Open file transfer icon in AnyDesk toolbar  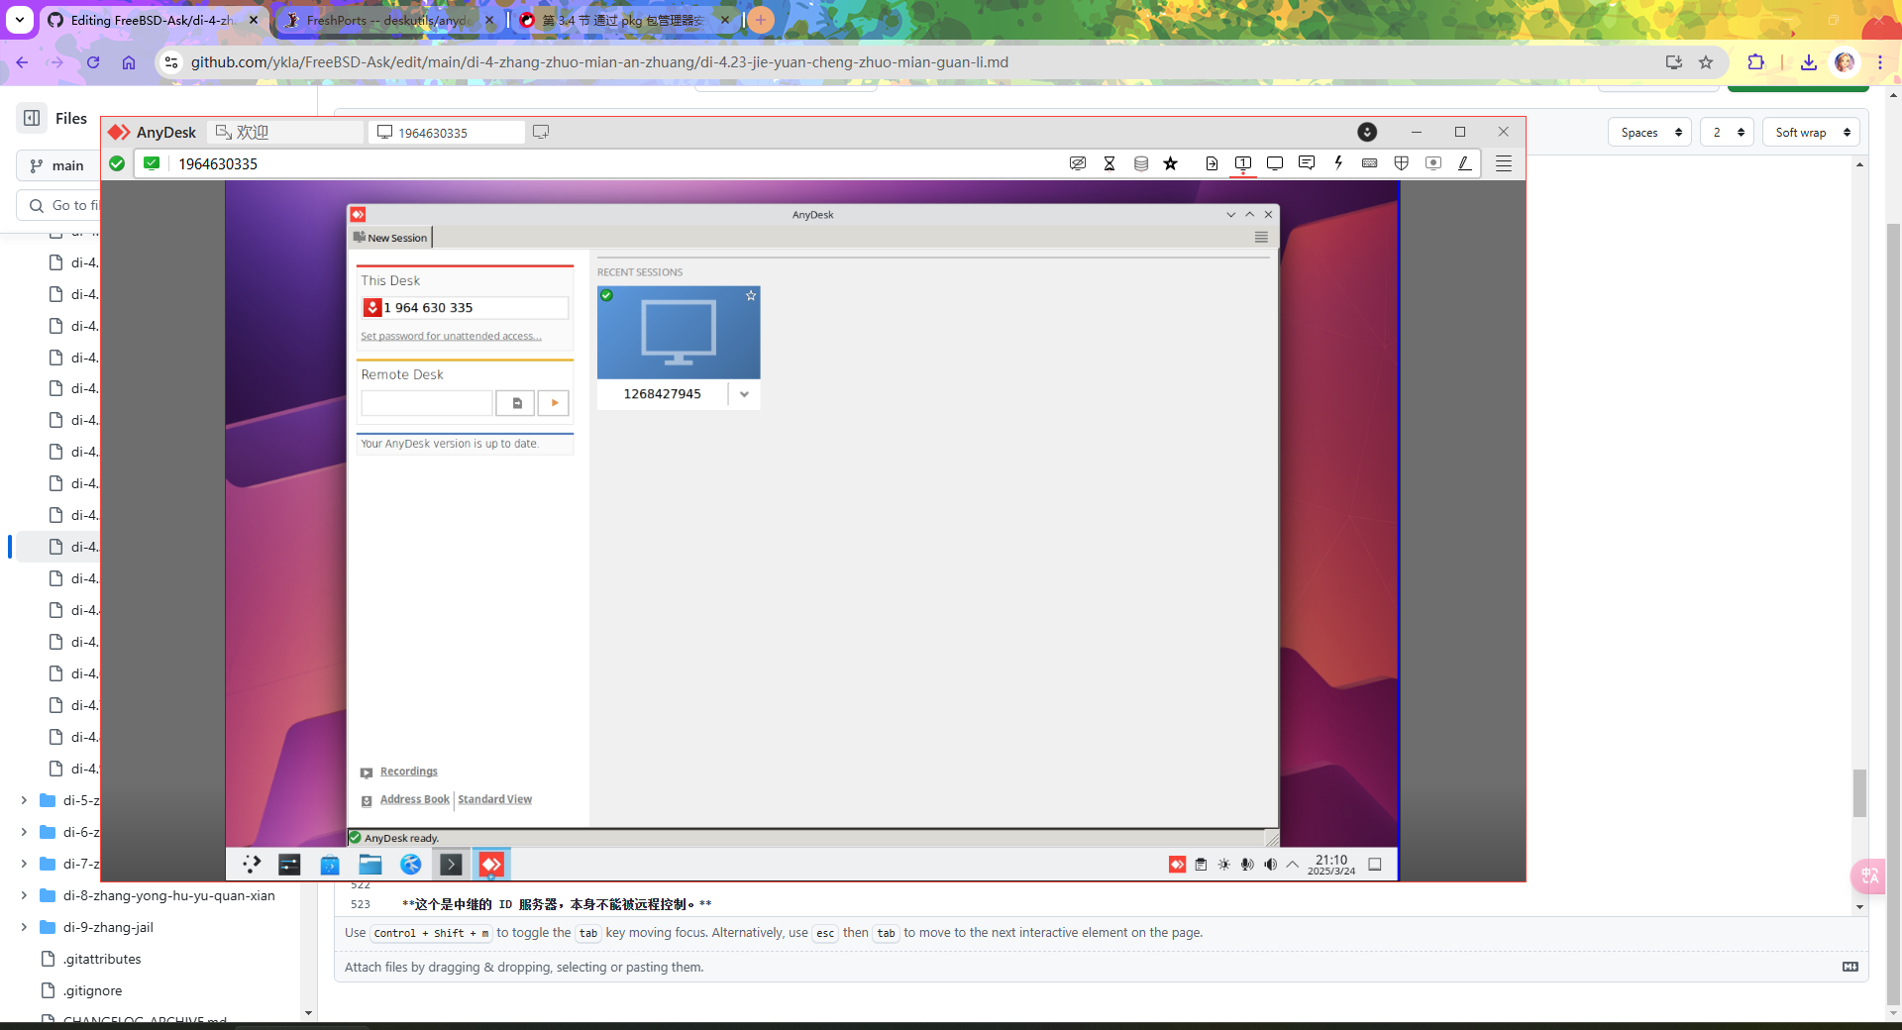(1212, 163)
